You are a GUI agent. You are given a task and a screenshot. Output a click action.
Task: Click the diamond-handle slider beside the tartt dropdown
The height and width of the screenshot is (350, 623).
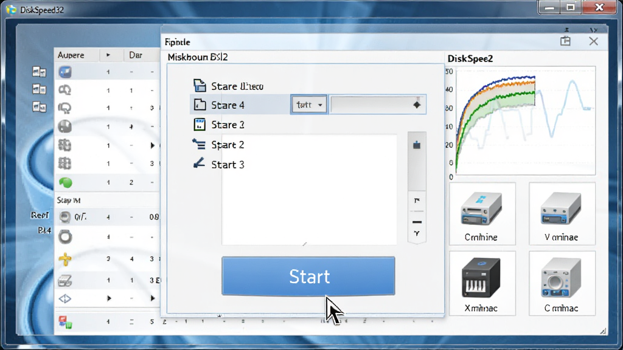point(378,105)
